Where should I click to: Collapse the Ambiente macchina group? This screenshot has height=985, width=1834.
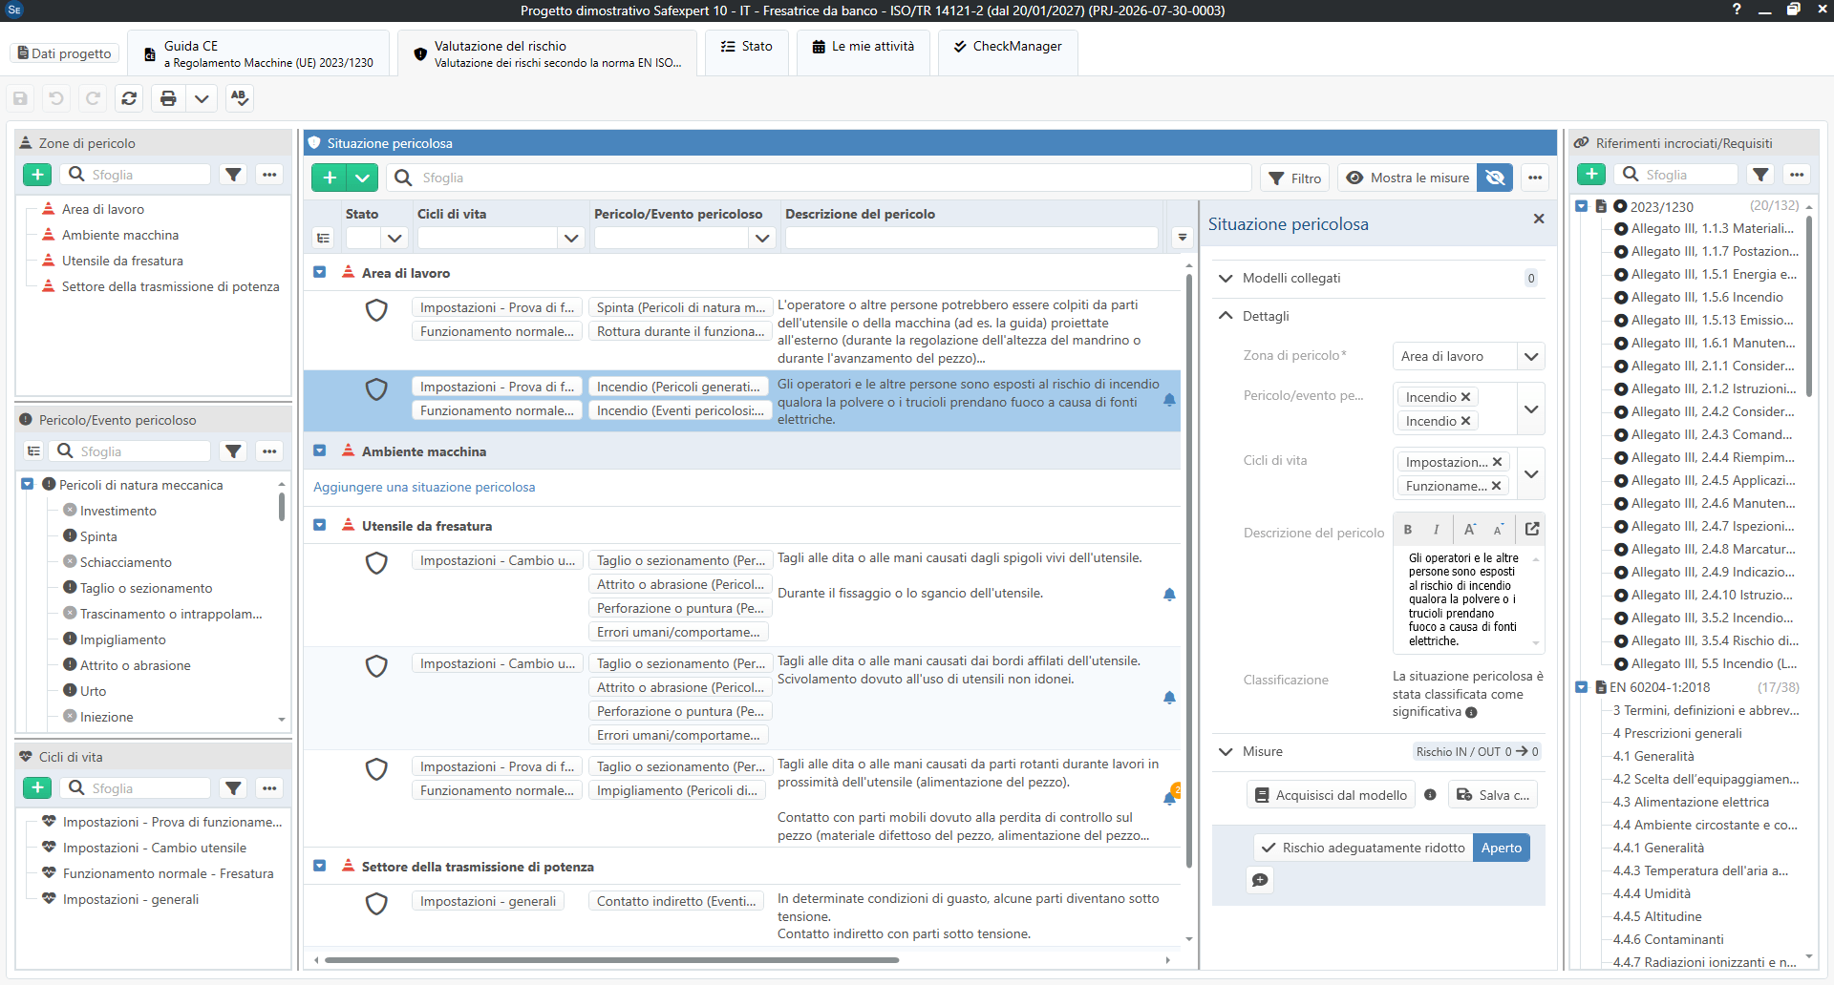[320, 451]
